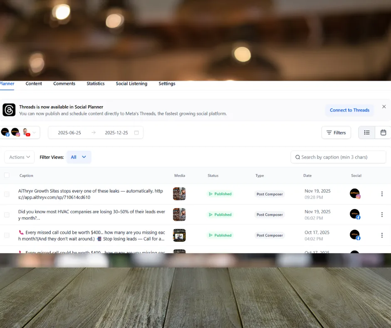Click Connect to Threads button
This screenshot has width=391, height=328.
(x=349, y=110)
